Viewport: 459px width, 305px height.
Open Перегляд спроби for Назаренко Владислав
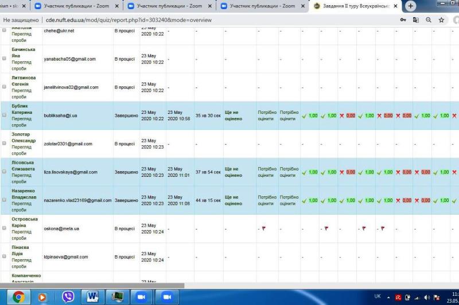pos(21,207)
